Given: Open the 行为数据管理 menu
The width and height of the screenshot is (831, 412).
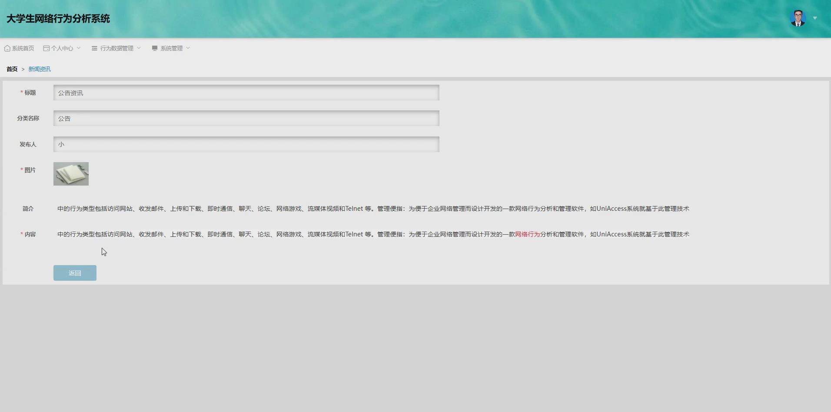Looking at the screenshot, I should point(117,48).
